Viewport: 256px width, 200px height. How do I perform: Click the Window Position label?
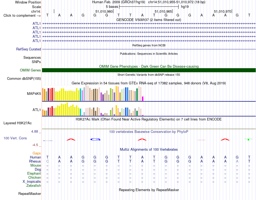click(28, 2)
